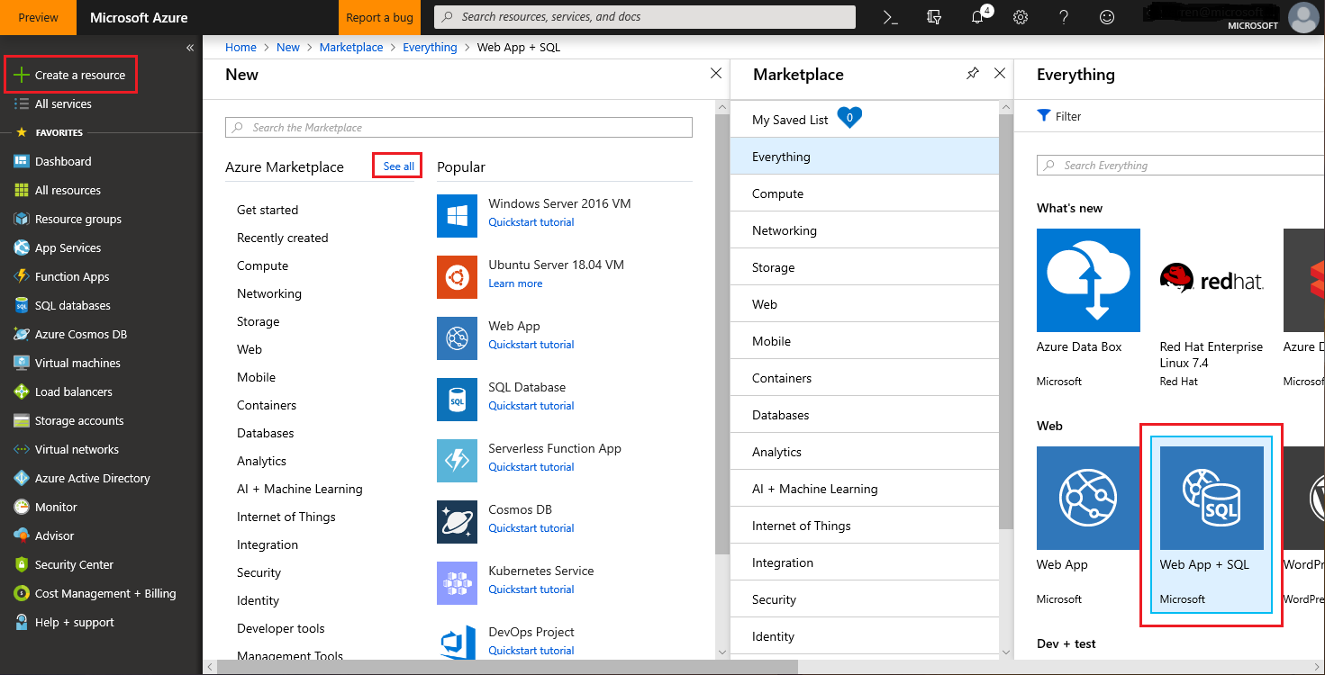This screenshot has width=1325, height=675.
Task: Select Databases category in Marketplace list
Action: tap(780, 414)
